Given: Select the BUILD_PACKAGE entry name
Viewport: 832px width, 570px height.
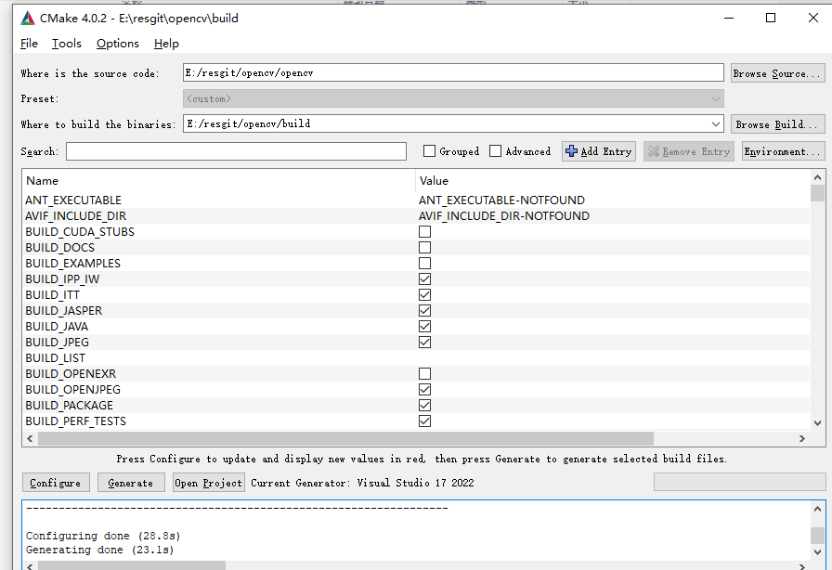Looking at the screenshot, I should coord(69,406).
